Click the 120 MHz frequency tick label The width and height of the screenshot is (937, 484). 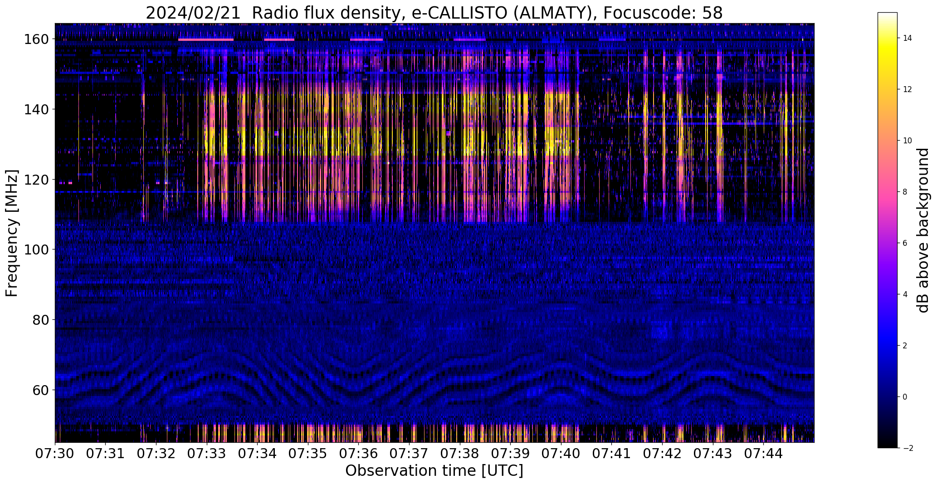37,180
